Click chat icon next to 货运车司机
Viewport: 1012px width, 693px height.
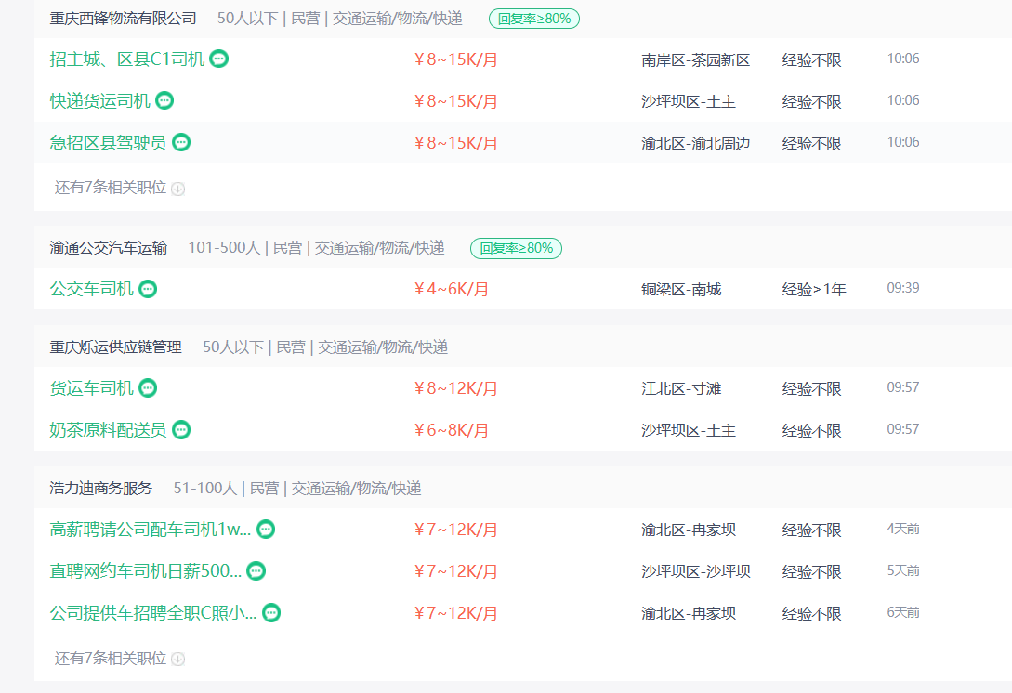click(148, 387)
